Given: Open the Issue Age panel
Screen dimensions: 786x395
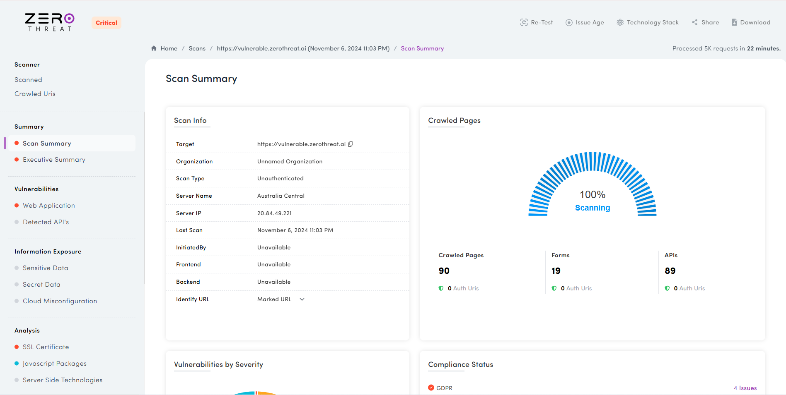Looking at the screenshot, I should 569,22.
